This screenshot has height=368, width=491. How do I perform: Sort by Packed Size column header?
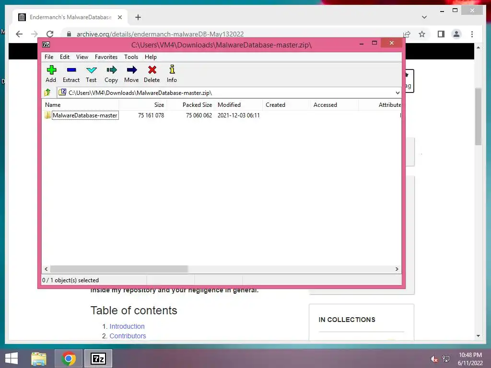click(191, 105)
